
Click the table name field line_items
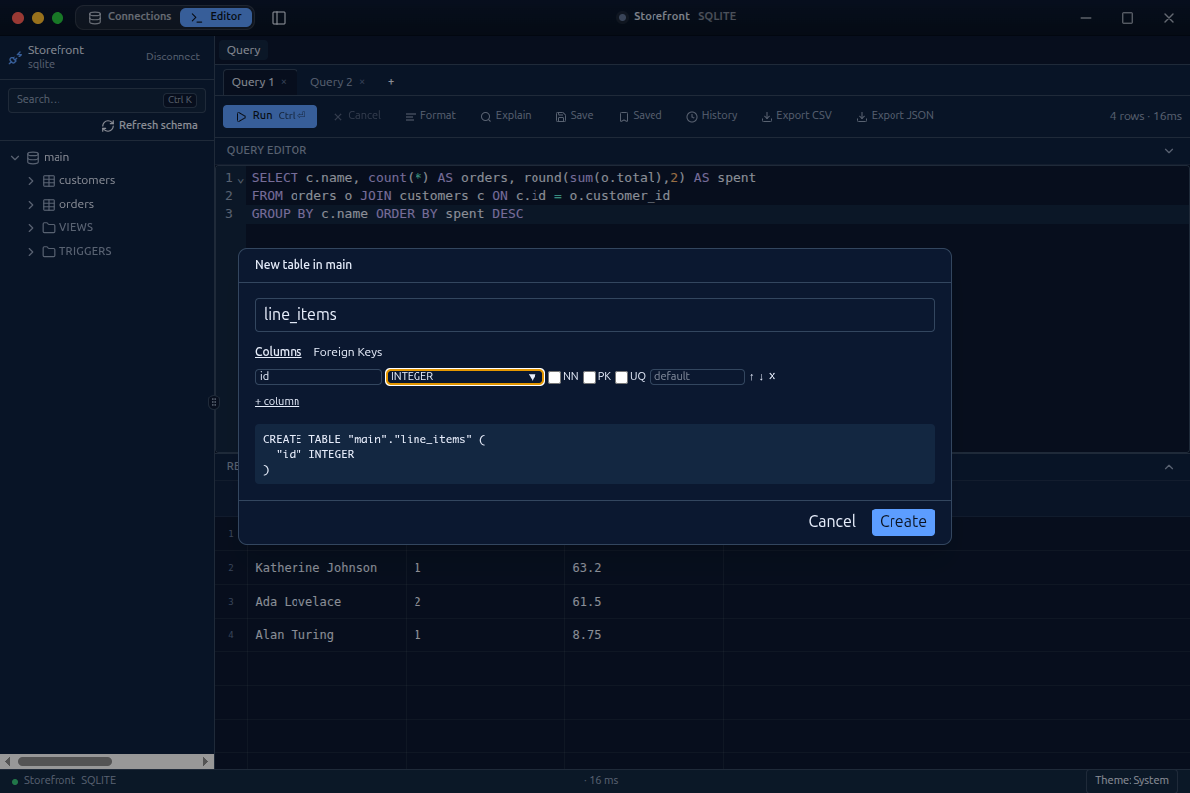point(595,315)
